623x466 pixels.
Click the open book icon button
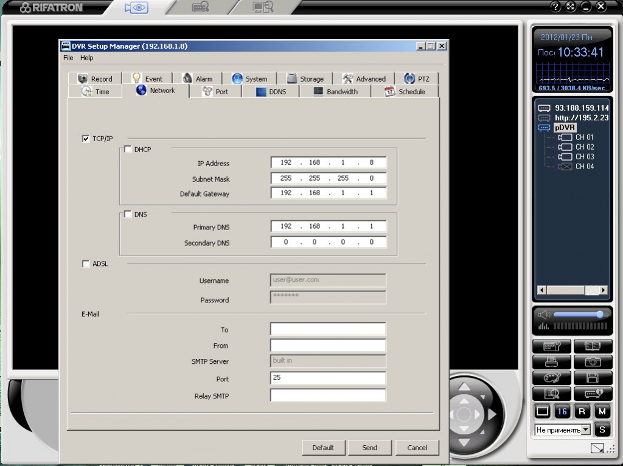(x=593, y=346)
